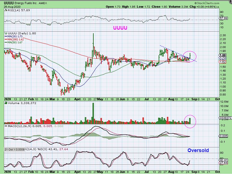
Task: Click the High 1.85 header value
Action: (128, 7)
